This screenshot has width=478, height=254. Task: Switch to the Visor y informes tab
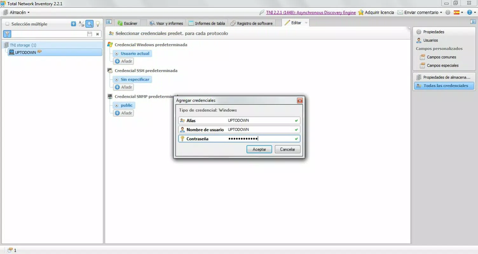(167, 23)
